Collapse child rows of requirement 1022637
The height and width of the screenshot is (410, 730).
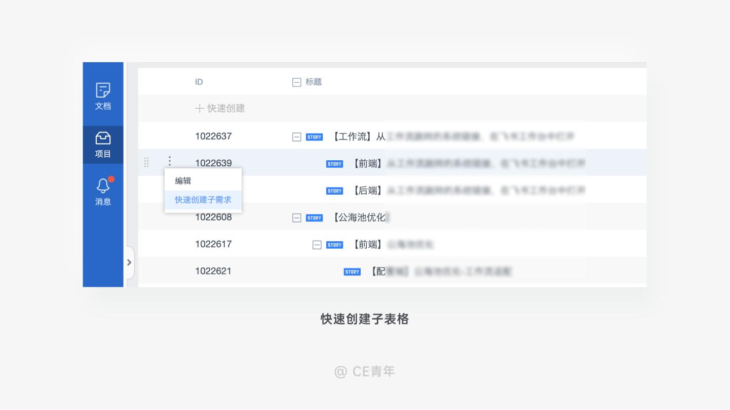tap(297, 136)
